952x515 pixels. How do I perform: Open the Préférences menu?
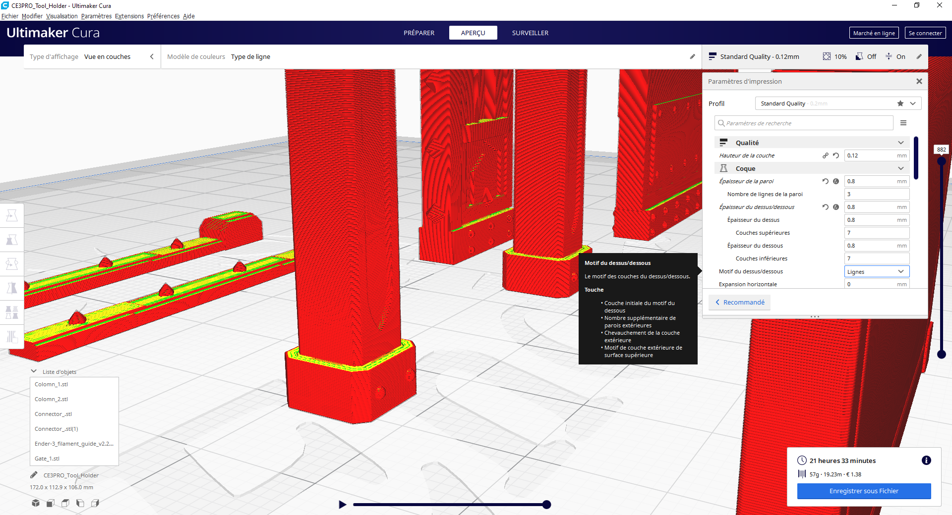[163, 16]
